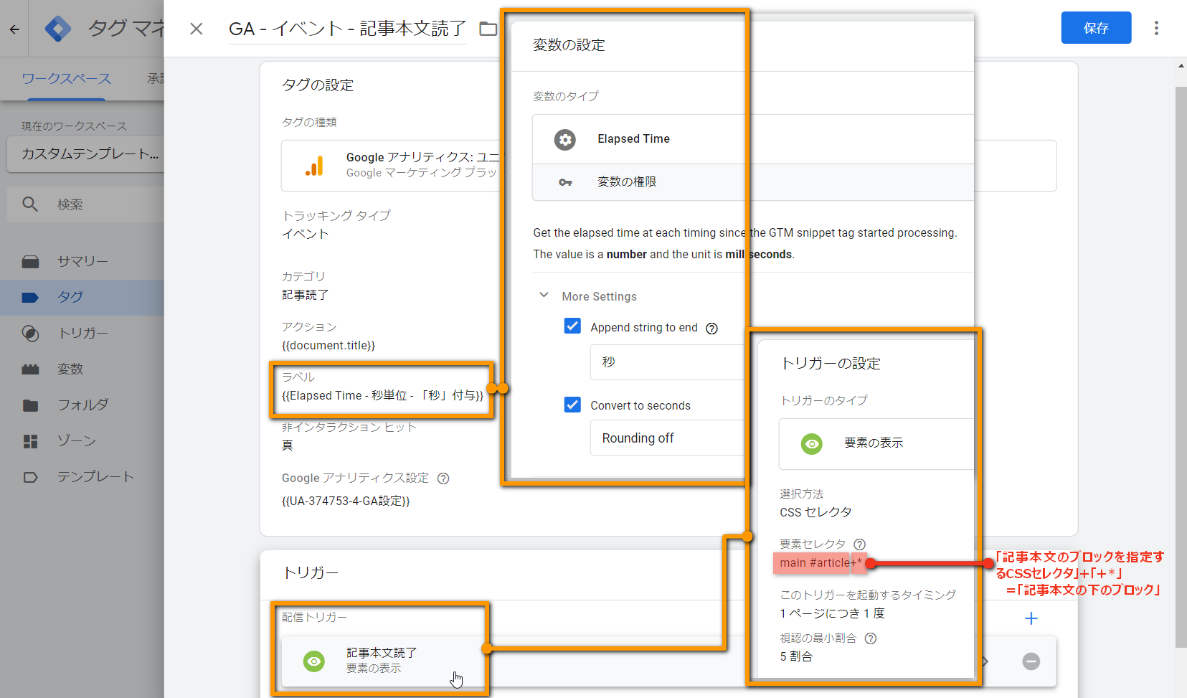Open the Rounding off dropdown
Image resolution: width=1187 pixels, height=698 pixels.
667,438
